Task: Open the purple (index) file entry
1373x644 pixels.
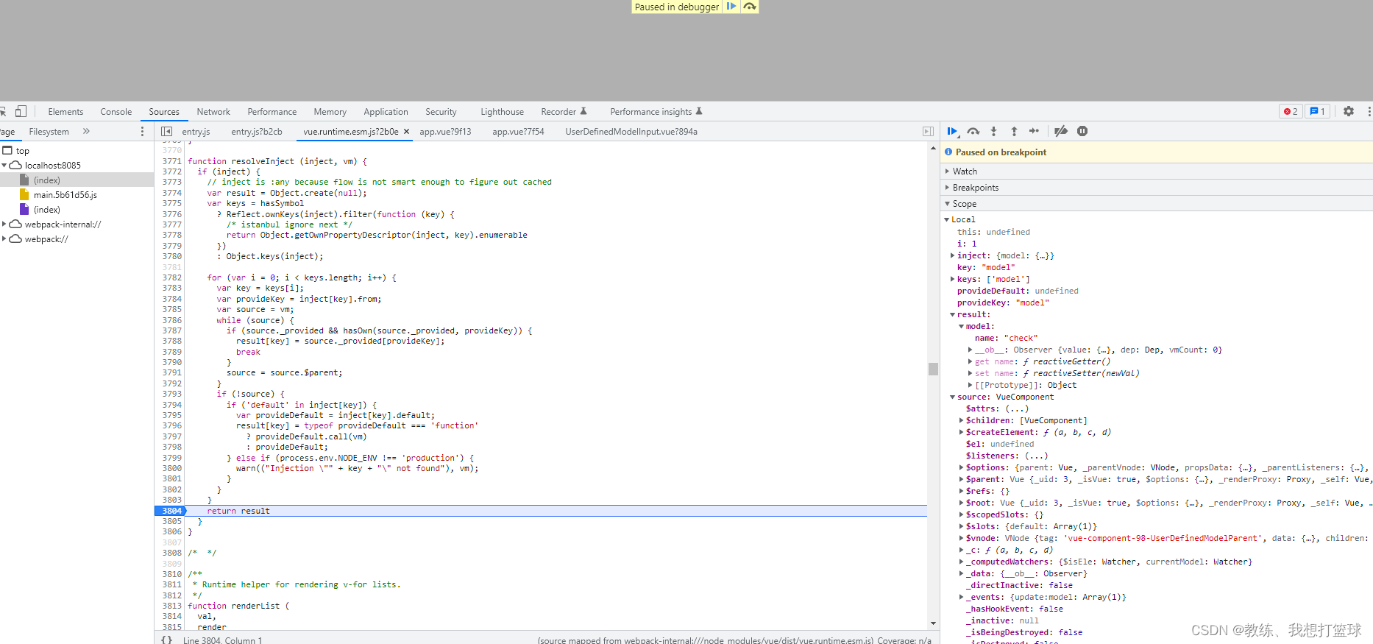Action: pyautogui.click(x=46, y=210)
